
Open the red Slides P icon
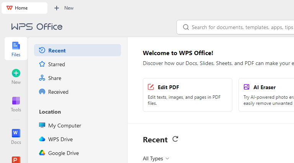point(16,160)
